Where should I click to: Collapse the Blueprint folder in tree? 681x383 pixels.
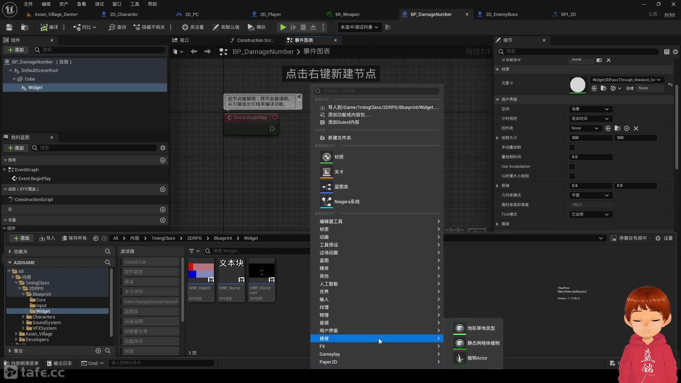click(24, 294)
